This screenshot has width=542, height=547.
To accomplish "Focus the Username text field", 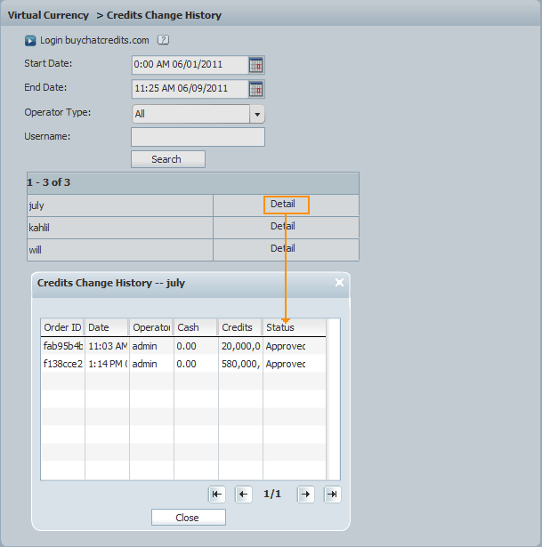I will [198, 137].
